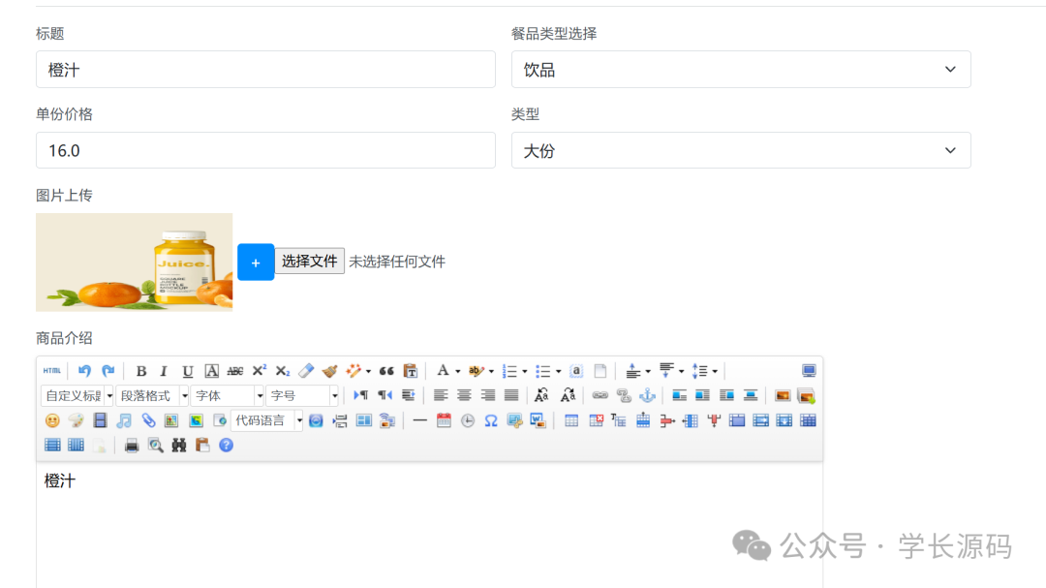Open 类型 dropdown showing 大份
1046x588 pixels.
click(741, 150)
